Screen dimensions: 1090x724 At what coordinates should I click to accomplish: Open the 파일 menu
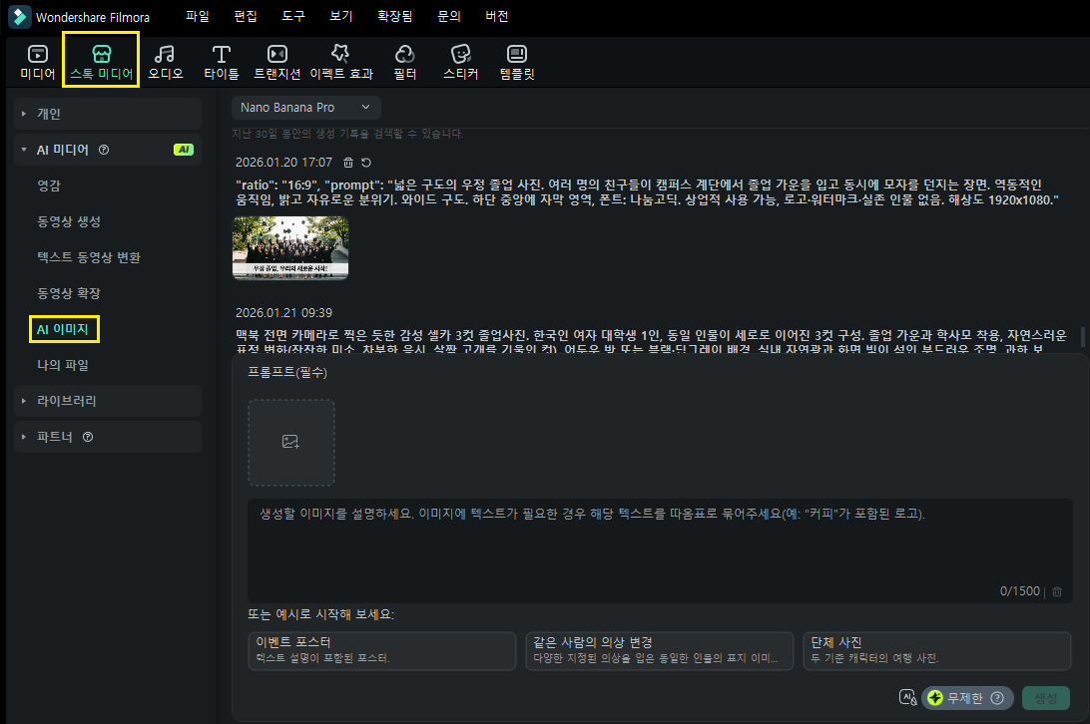pos(198,17)
